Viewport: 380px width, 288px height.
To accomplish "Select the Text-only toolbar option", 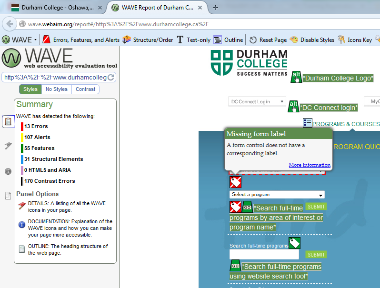I will (x=194, y=40).
